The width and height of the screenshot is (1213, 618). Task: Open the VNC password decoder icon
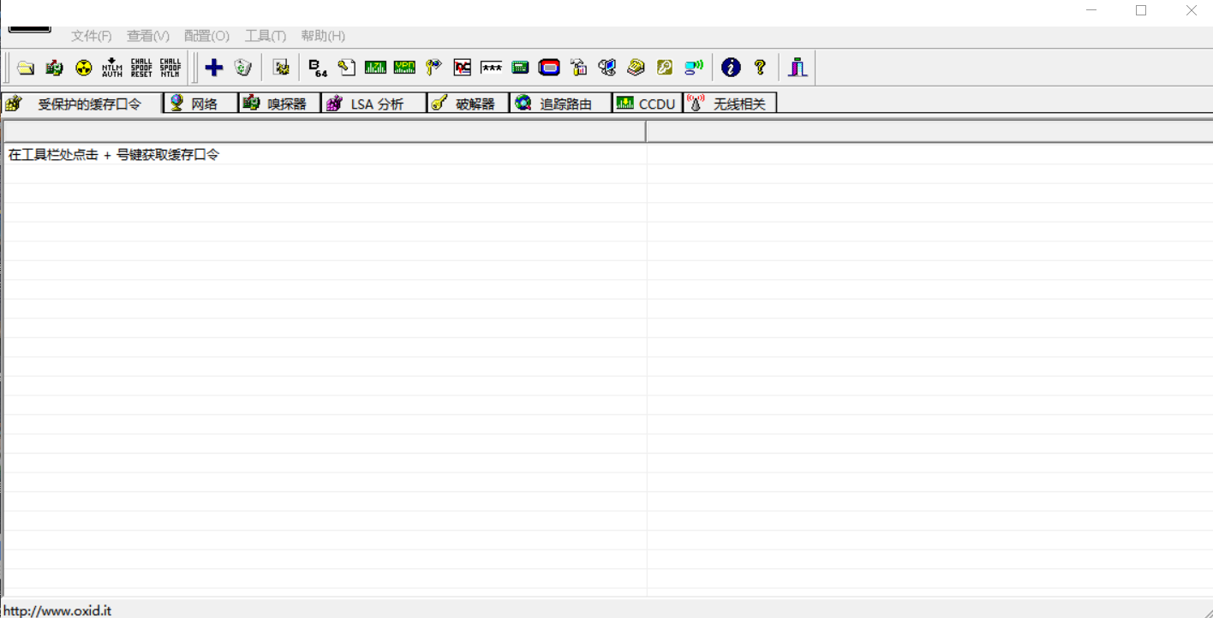[463, 68]
